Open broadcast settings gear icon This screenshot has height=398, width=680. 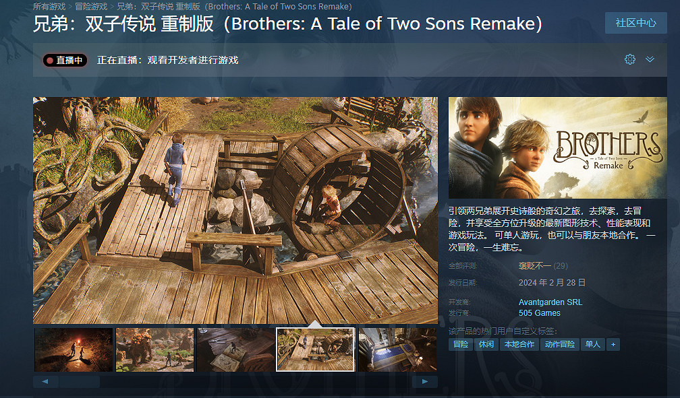pyautogui.click(x=629, y=59)
